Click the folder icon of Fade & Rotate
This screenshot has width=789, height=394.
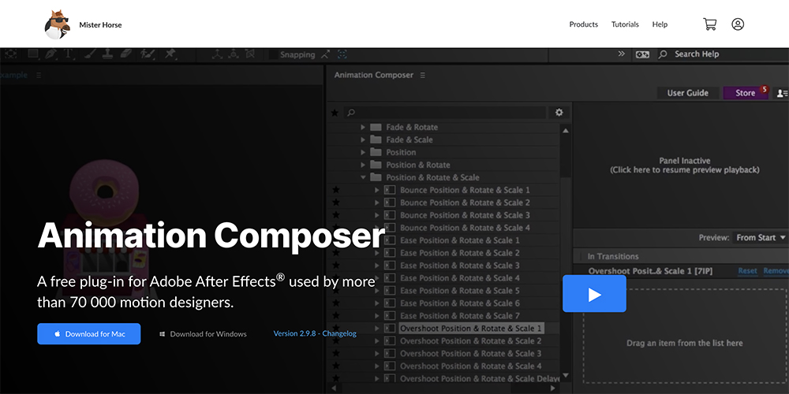[x=376, y=127]
